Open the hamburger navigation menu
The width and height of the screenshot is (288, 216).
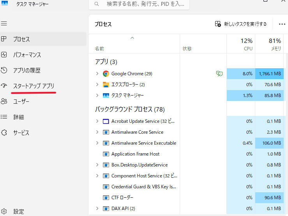4,23
